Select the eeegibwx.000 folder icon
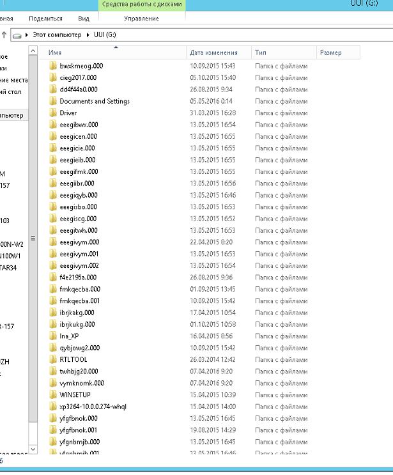Screen dimensions: 393x475 [x=53, y=125]
